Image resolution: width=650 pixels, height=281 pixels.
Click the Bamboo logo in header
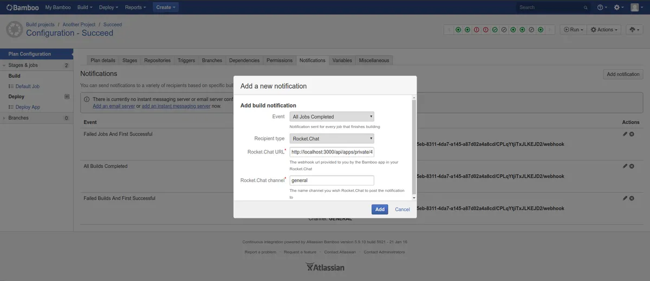[22, 7]
